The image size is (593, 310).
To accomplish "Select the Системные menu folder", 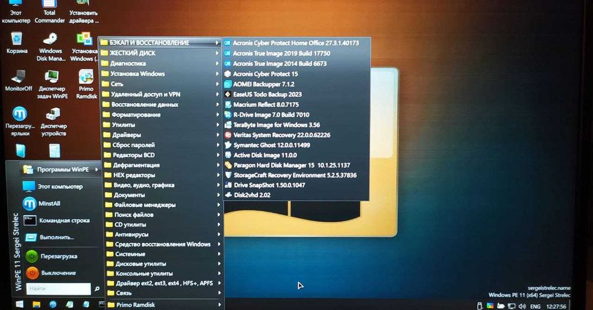I will (164, 254).
